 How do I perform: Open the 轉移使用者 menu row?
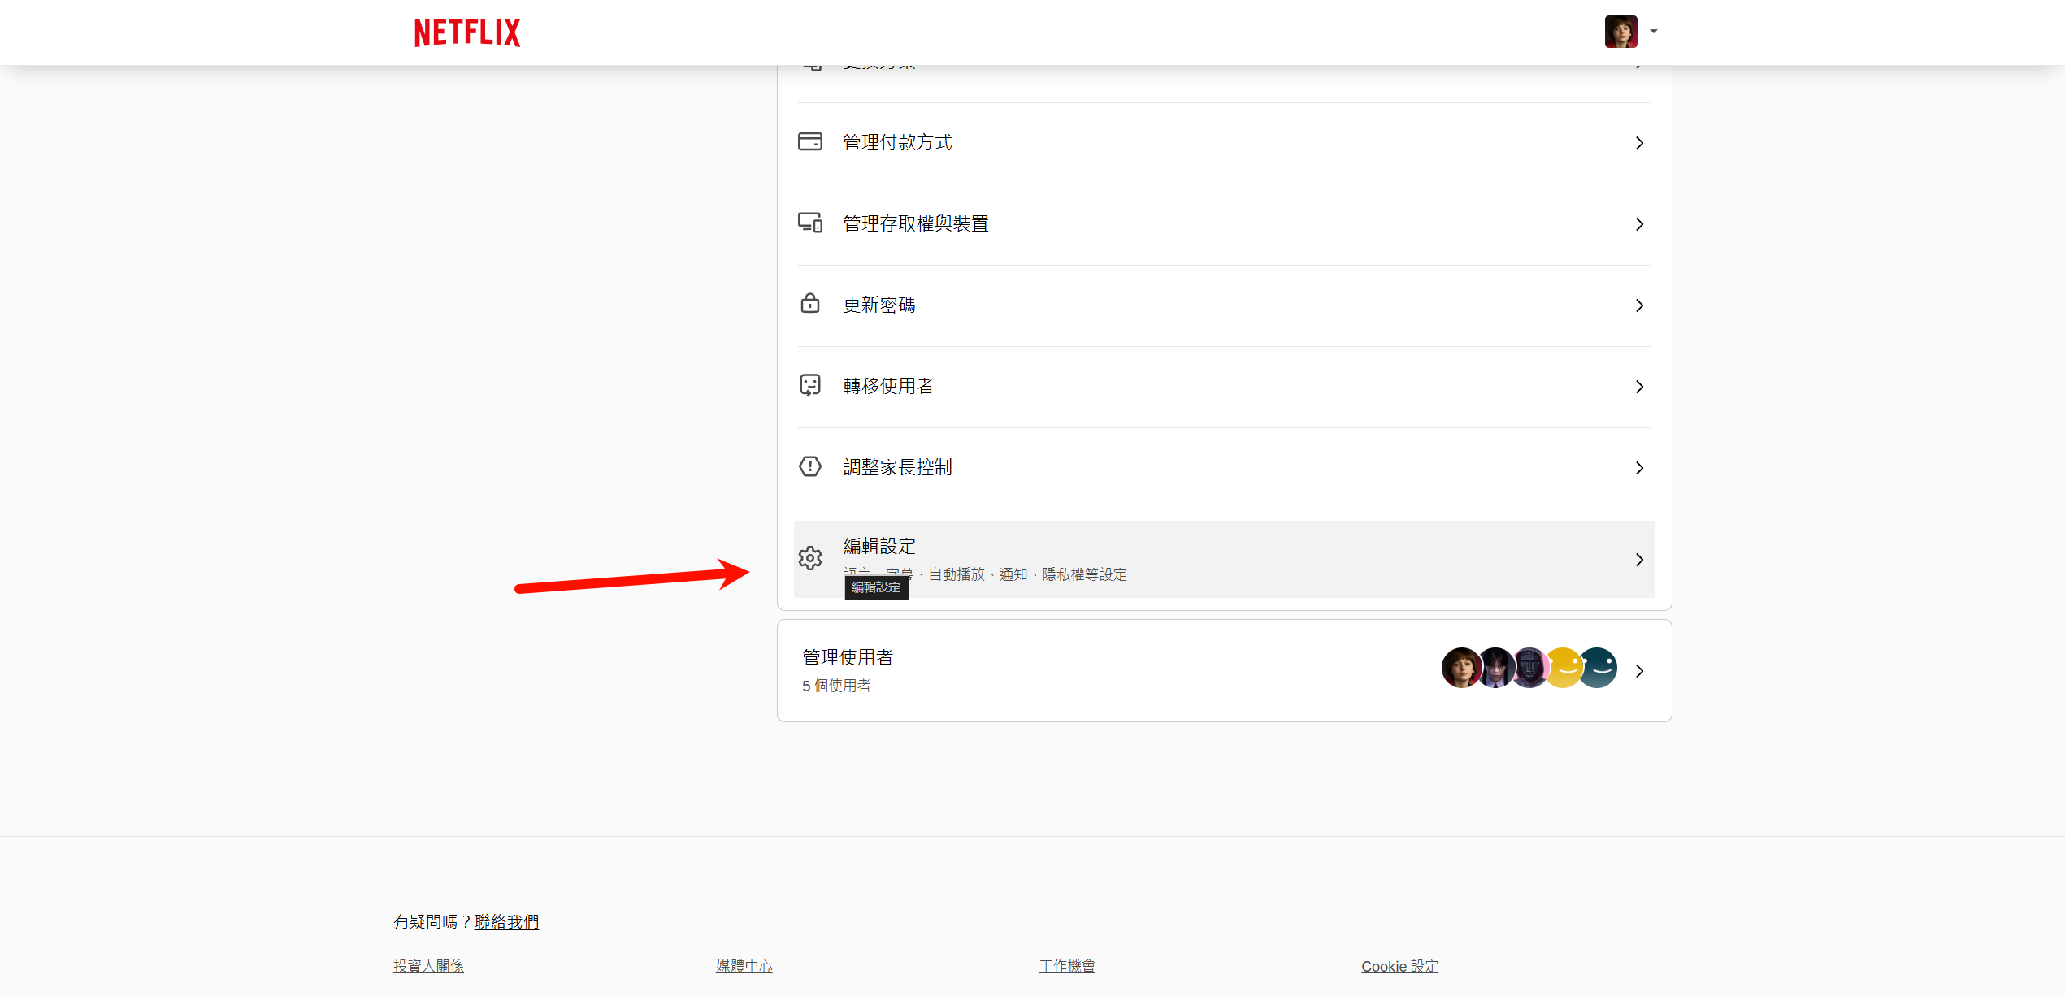pos(887,387)
